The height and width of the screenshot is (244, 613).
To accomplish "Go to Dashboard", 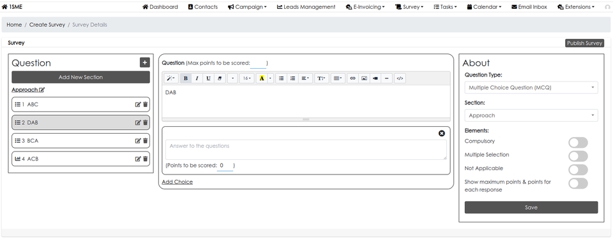I will (x=160, y=6).
